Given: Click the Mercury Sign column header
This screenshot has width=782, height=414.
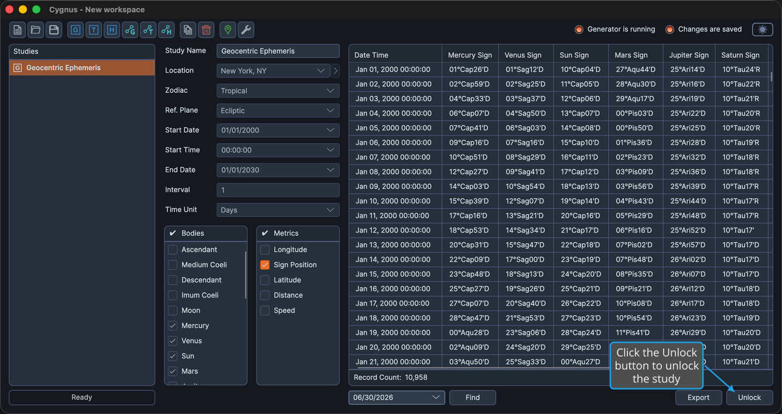Looking at the screenshot, I should tap(470, 55).
